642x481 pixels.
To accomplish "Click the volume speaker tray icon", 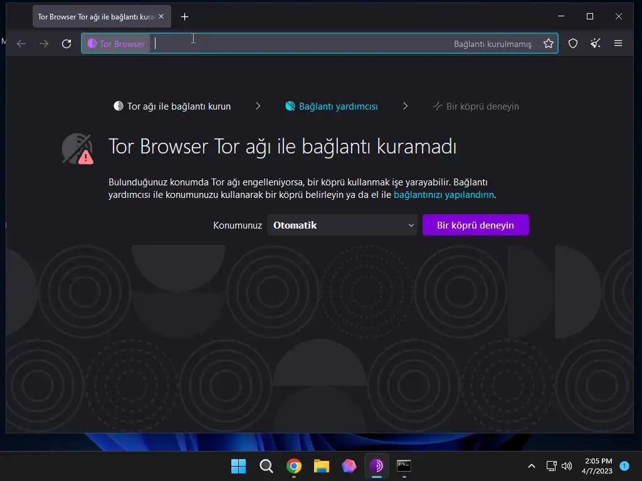I will coord(567,466).
